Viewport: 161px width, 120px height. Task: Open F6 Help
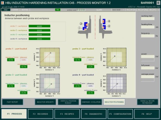147,114
